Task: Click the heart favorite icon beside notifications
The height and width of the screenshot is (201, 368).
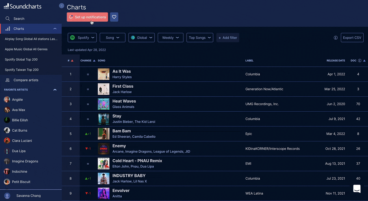Action: click(114, 17)
